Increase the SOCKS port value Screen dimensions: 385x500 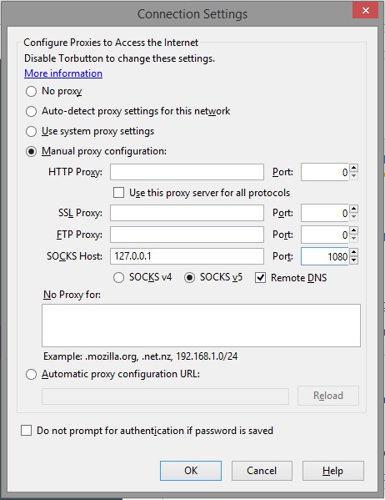point(354,252)
